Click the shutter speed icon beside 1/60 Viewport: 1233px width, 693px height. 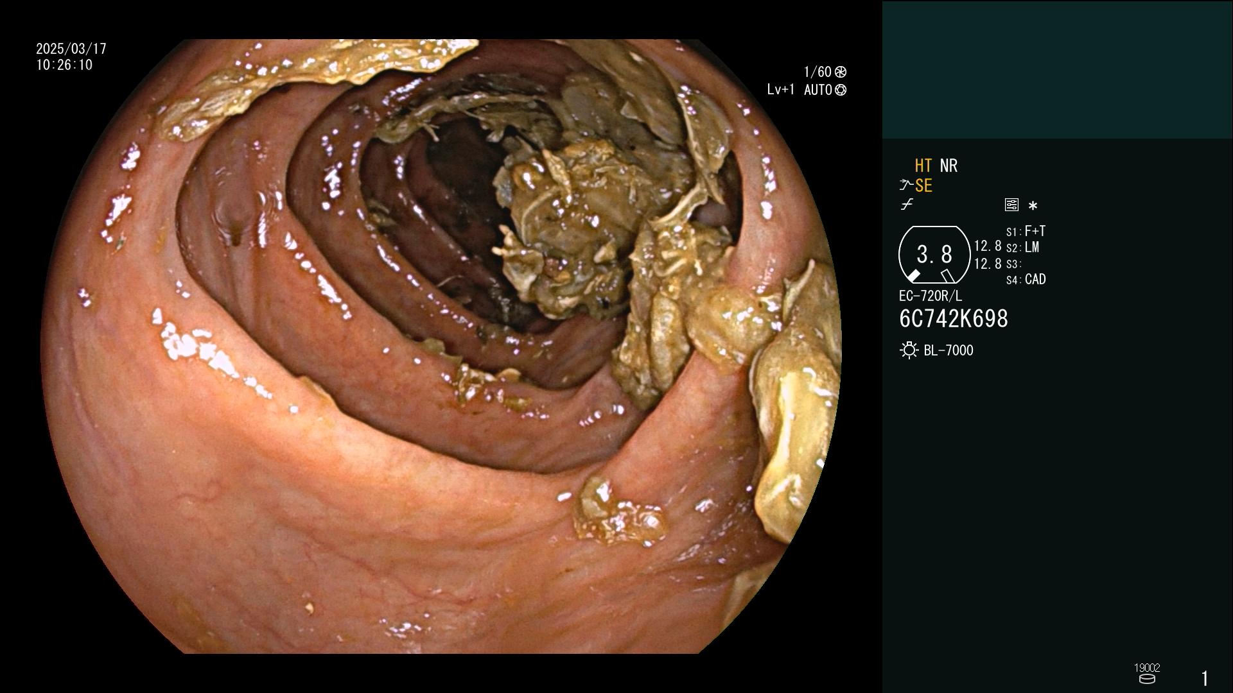click(x=841, y=72)
